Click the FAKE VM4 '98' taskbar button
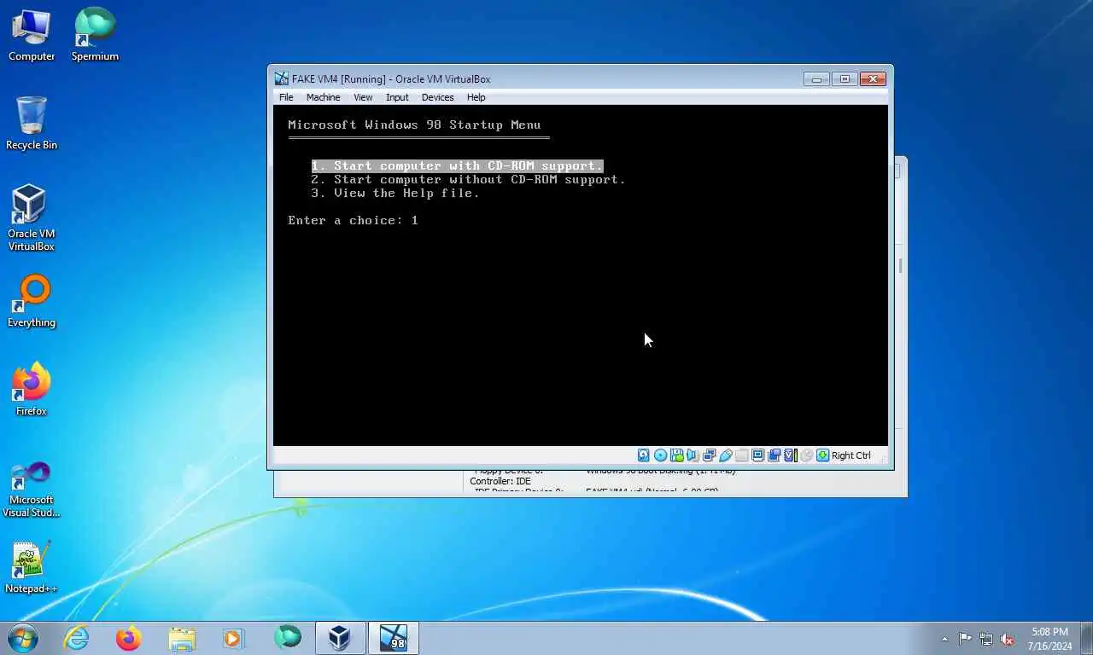The height and width of the screenshot is (655, 1093). coord(394,638)
